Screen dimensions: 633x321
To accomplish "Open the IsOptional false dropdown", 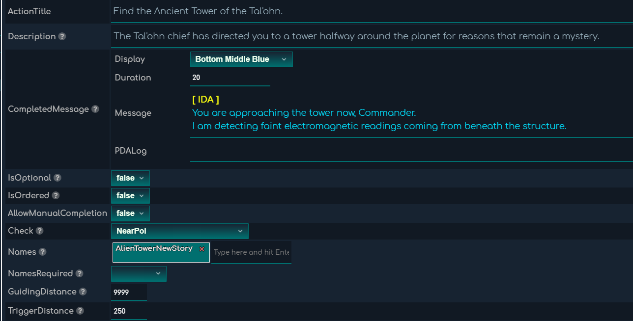I will pos(130,178).
